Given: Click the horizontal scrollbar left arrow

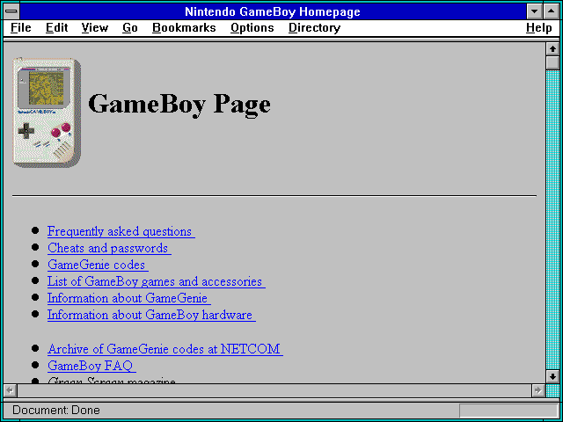Looking at the screenshot, I should pyautogui.click(x=10, y=390).
